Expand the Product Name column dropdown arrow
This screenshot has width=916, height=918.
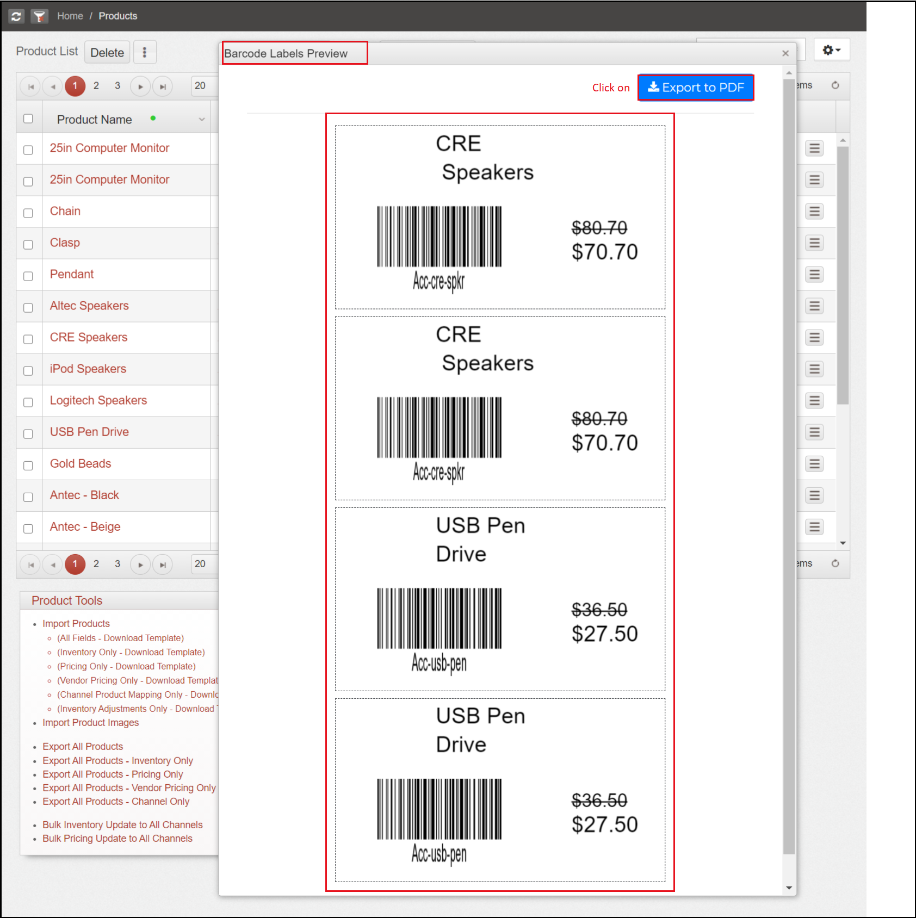[202, 120]
